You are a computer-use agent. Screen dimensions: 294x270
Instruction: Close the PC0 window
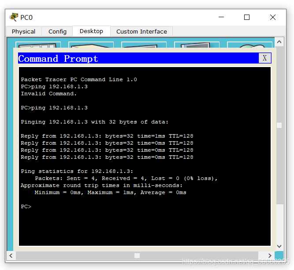273,17
